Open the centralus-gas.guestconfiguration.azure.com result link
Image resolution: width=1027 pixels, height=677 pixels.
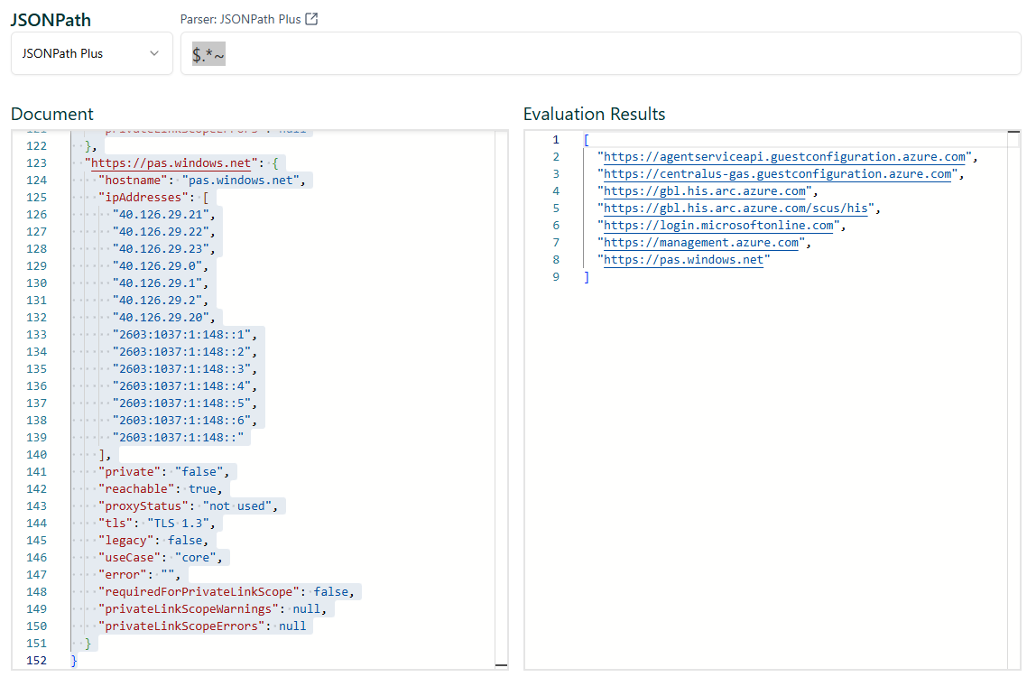[x=778, y=174]
